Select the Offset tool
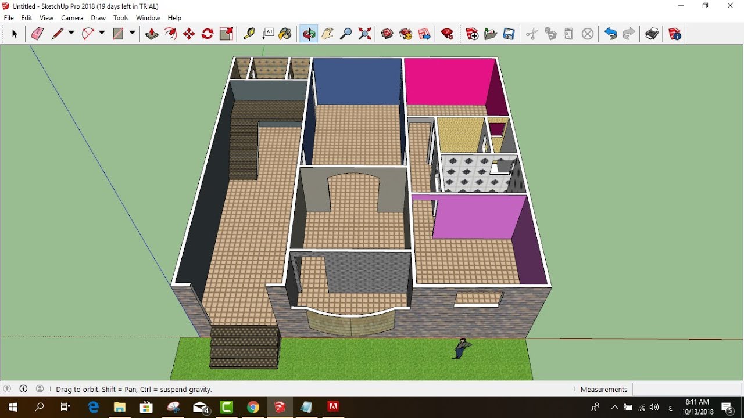This screenshot has width=744, height=418. pos(170,34)
